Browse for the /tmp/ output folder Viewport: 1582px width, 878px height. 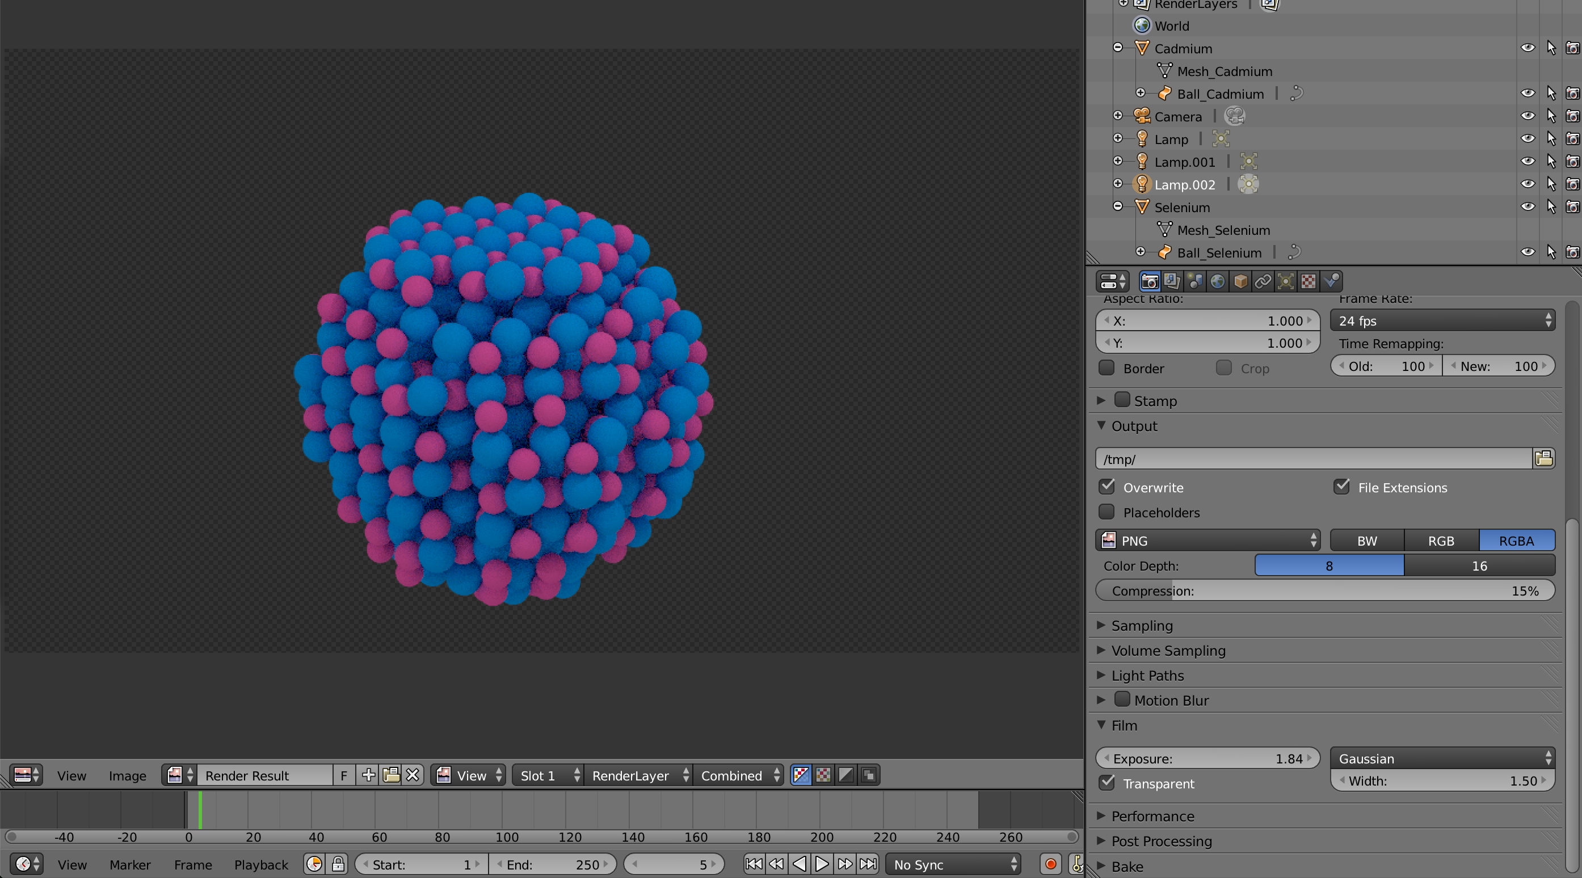point(1544,458)
